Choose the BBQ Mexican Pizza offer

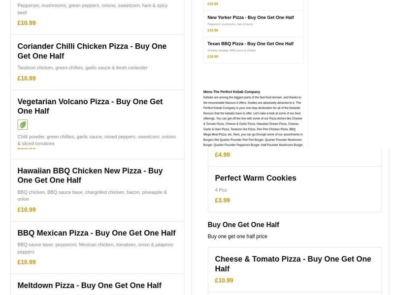pos(97,233)
